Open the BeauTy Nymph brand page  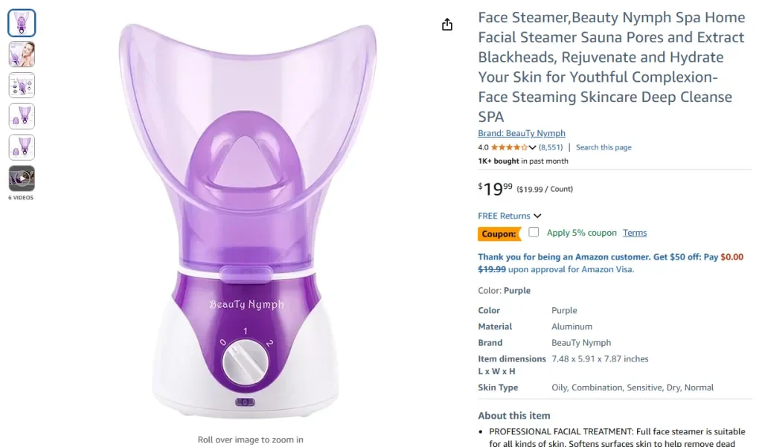click(521, 133)
